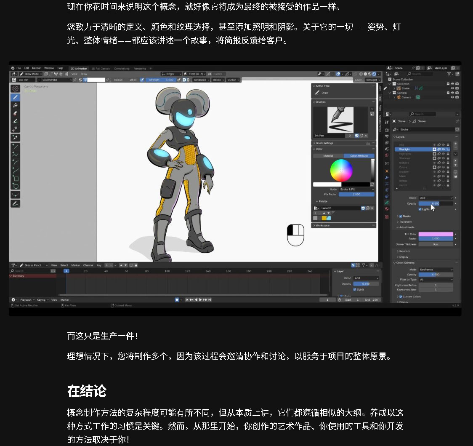Open the Tool properties tab wrench-screwdriver icon
Image resolution: width=473 pixels, height=446 pixels.
click(387, 122)
